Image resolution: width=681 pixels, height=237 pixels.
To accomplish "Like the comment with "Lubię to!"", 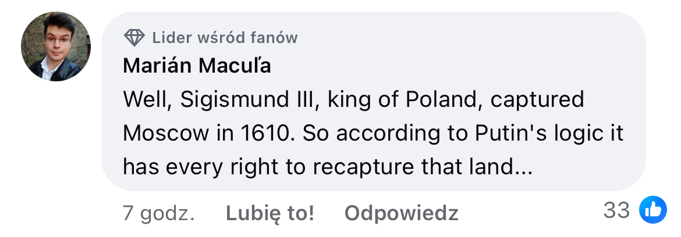I will (270, 213).
